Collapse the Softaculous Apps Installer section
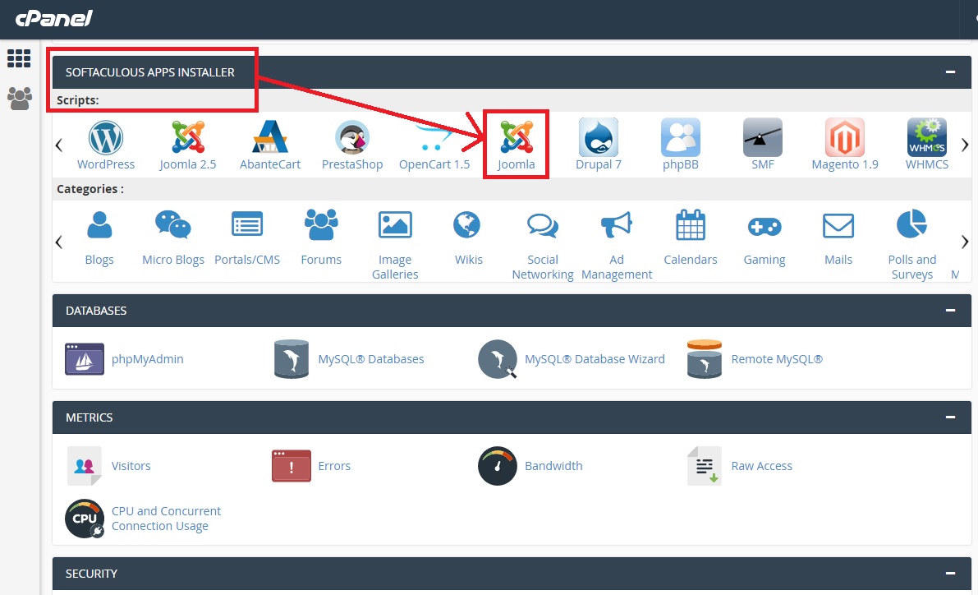The image size is (978, 595). click(x=951, y=71)
